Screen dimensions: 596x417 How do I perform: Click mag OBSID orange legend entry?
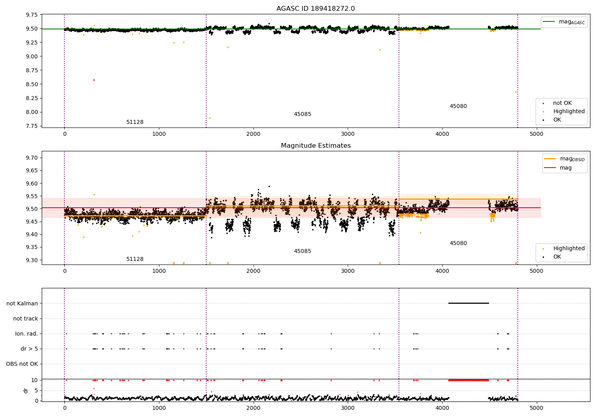click(x=565, y=159)
